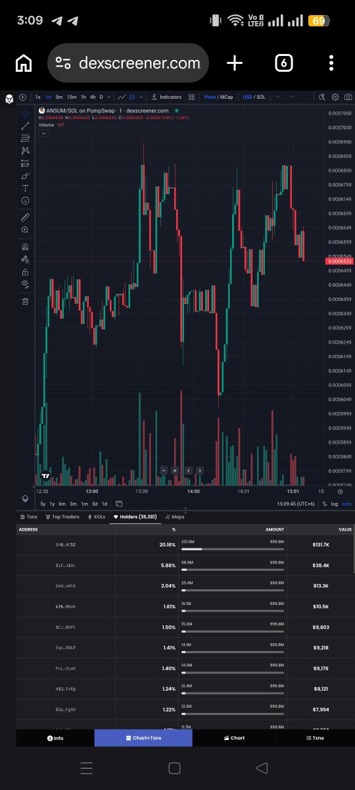Switch to the Maps tab

(x=175, y=517)
